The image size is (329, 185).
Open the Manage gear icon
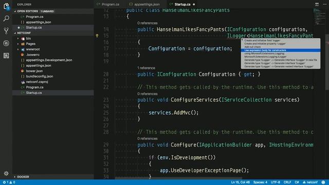pyautogui.click(x=6, y=174)
